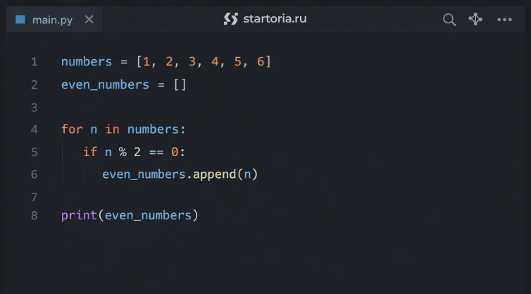This screenshot has width=531, height=294.
Task: Open the main.py tab
Action: pyautogui.click(x=53, y=20)
